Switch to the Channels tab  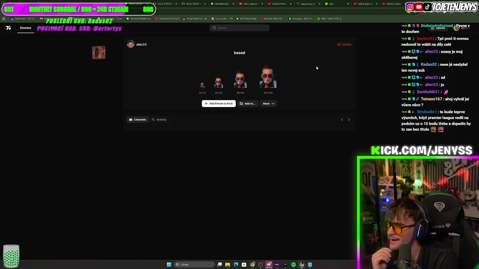pos(137,120)
